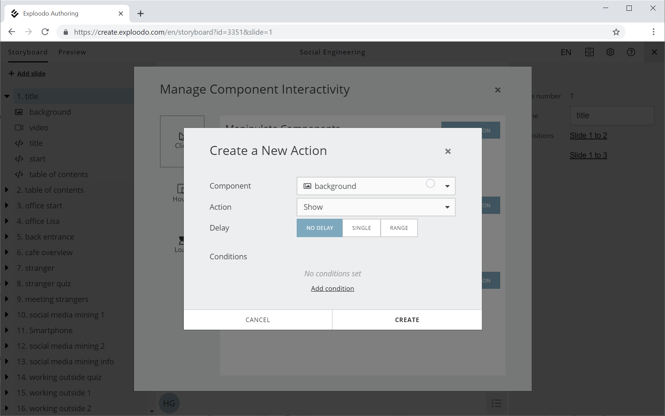Click the plus icon to add slide
665x416 pixels.
[11, 73]
